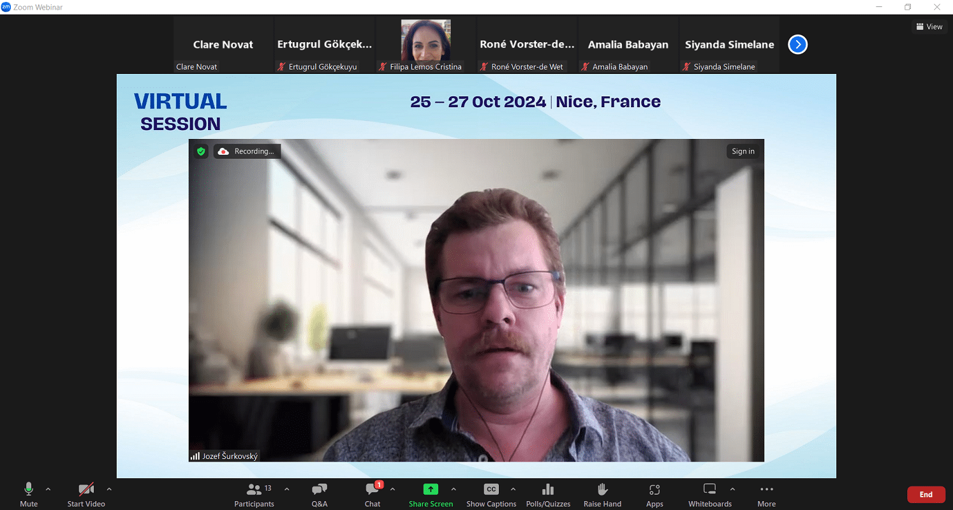This screenshot has width=953, height=510.
Task: Open the More options menu
Action: [x=766, y=495]
